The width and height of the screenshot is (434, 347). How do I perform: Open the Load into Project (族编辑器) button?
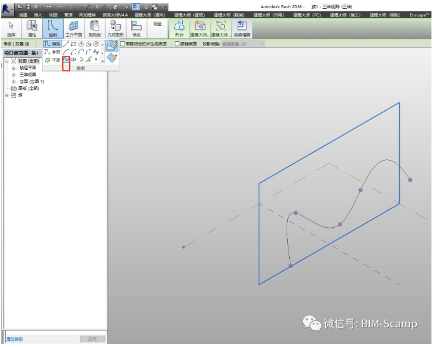coord(241,29)
